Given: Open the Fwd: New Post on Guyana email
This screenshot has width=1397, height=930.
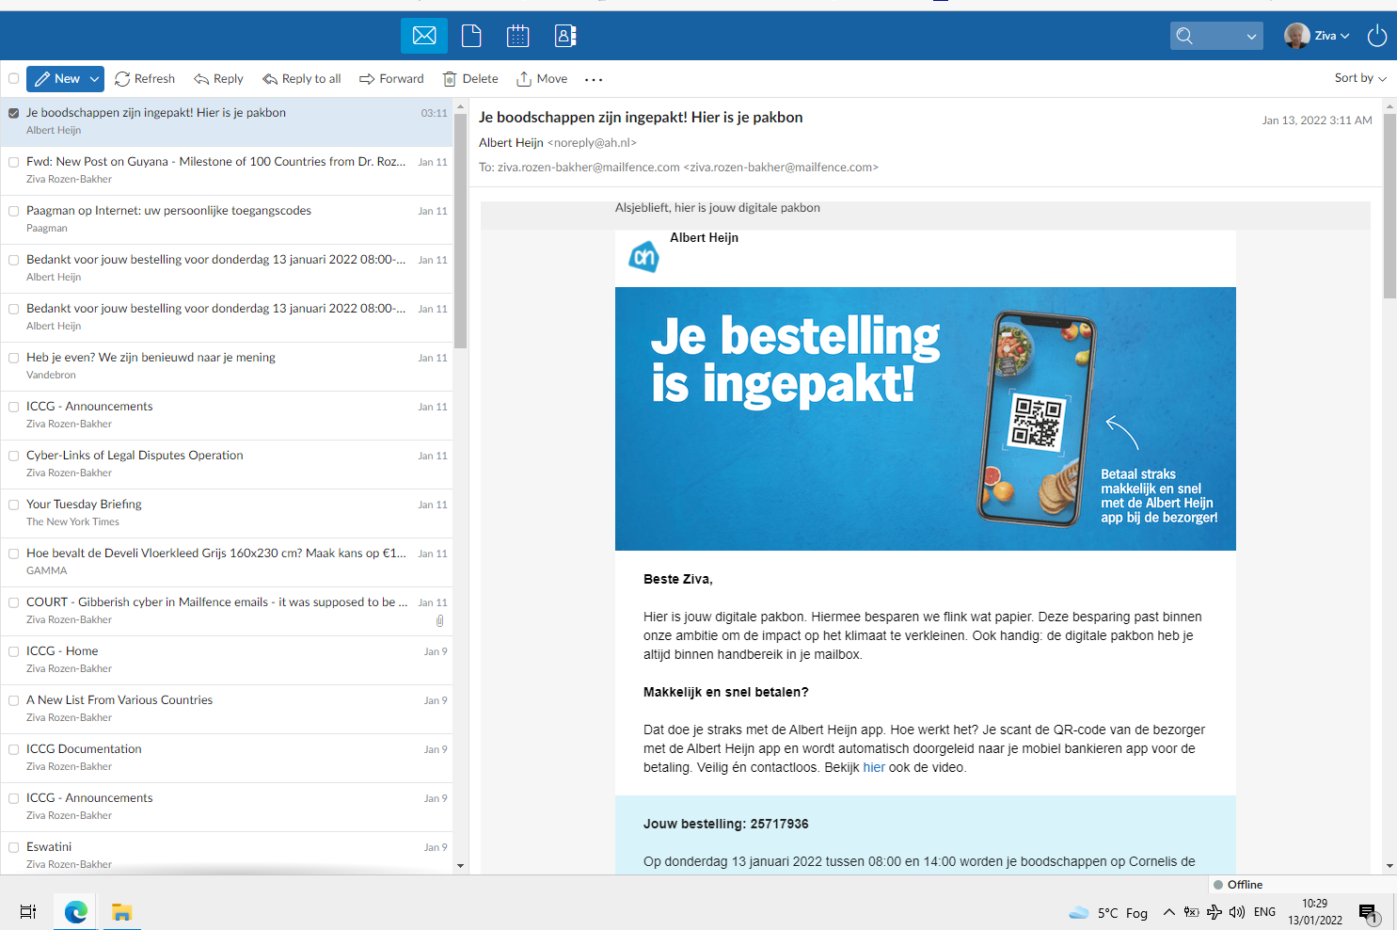Looking at the screenshot, I should (227, 170).
